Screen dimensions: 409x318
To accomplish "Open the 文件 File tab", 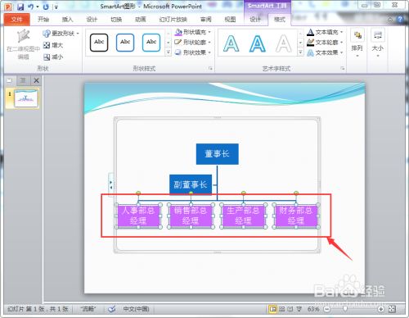I will click(x=16, y=19).
